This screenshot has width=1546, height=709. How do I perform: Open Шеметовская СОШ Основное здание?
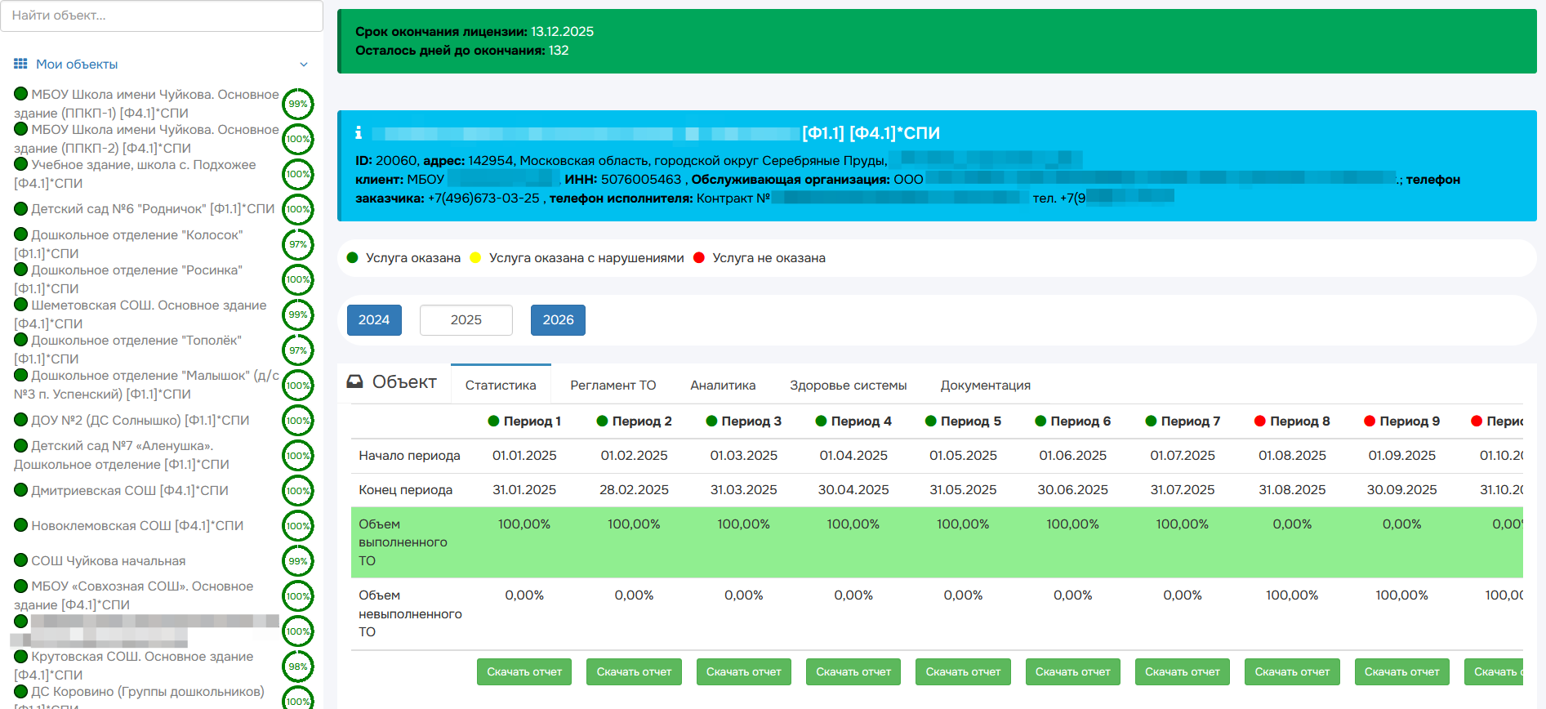(x=140, y=314)
